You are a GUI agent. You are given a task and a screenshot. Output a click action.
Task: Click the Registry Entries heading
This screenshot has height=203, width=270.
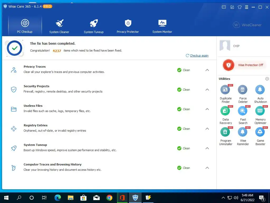pos(36,125)
